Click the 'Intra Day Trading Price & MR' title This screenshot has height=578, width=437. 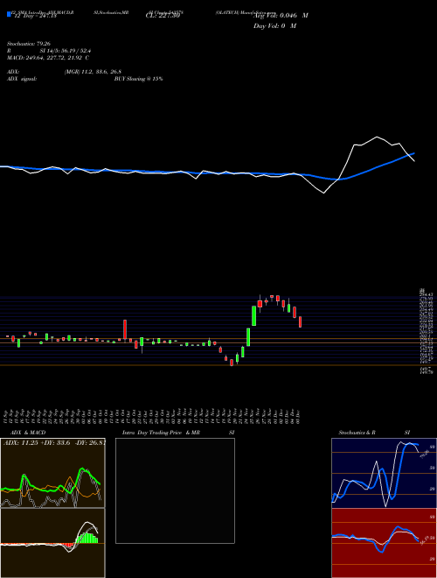pyautogui.click(x=161, y=433)
